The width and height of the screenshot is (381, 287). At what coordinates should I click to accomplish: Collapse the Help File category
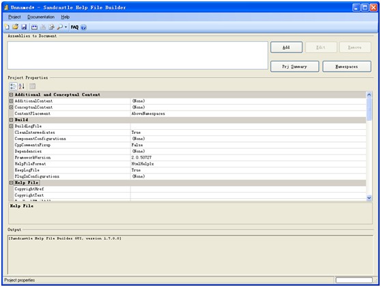pyautogui.click(x=11, y=182)
